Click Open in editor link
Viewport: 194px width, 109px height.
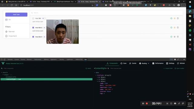point(179,68)
